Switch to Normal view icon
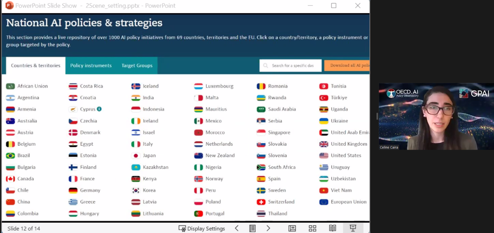This screenshot has width=494, height=233. click(292, 228)
